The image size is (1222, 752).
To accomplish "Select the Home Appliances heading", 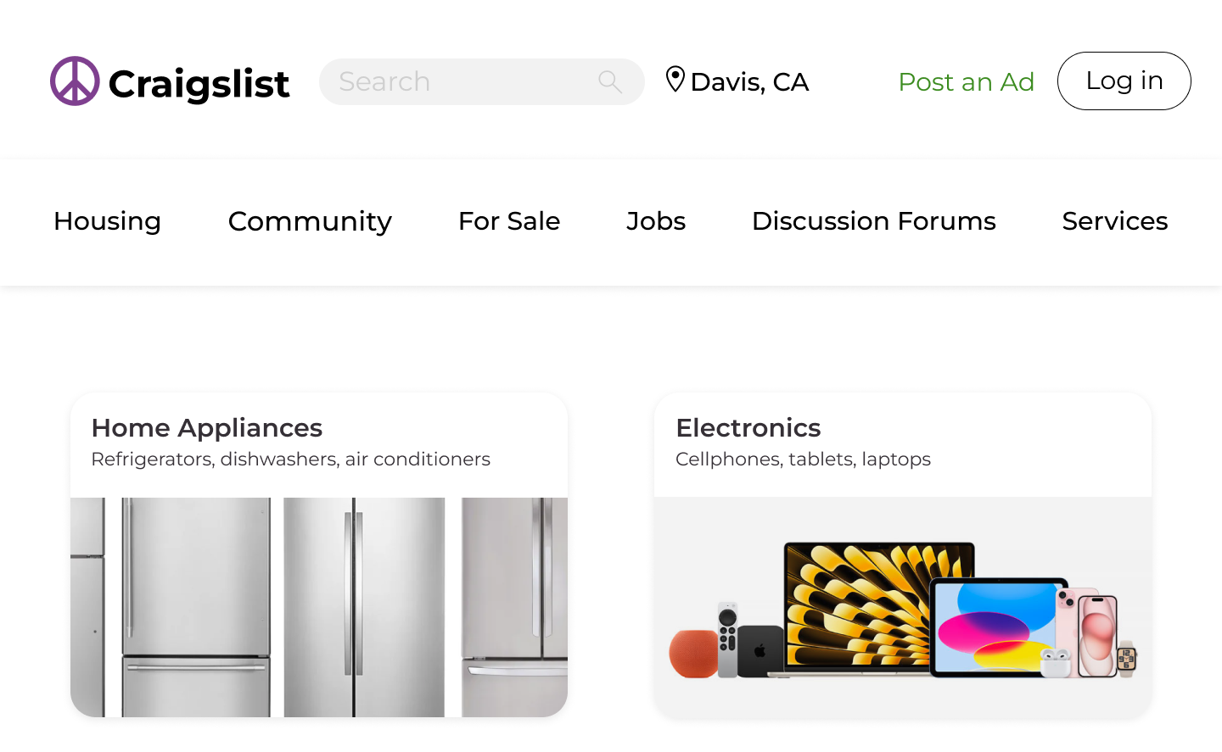I will click(206, 428).
